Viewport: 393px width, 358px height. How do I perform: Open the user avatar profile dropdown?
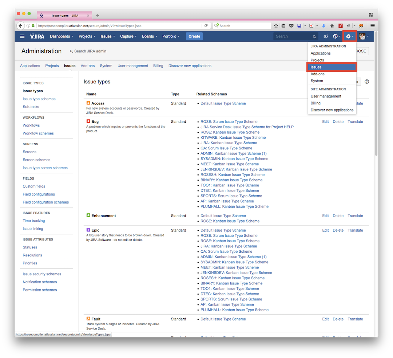pos(364,36)
